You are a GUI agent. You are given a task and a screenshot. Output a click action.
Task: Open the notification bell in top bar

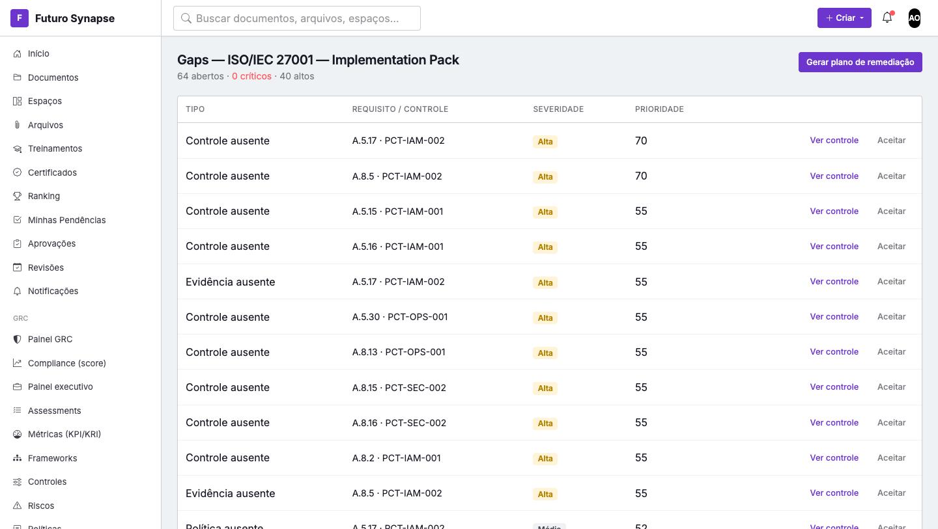click(887, 18)
